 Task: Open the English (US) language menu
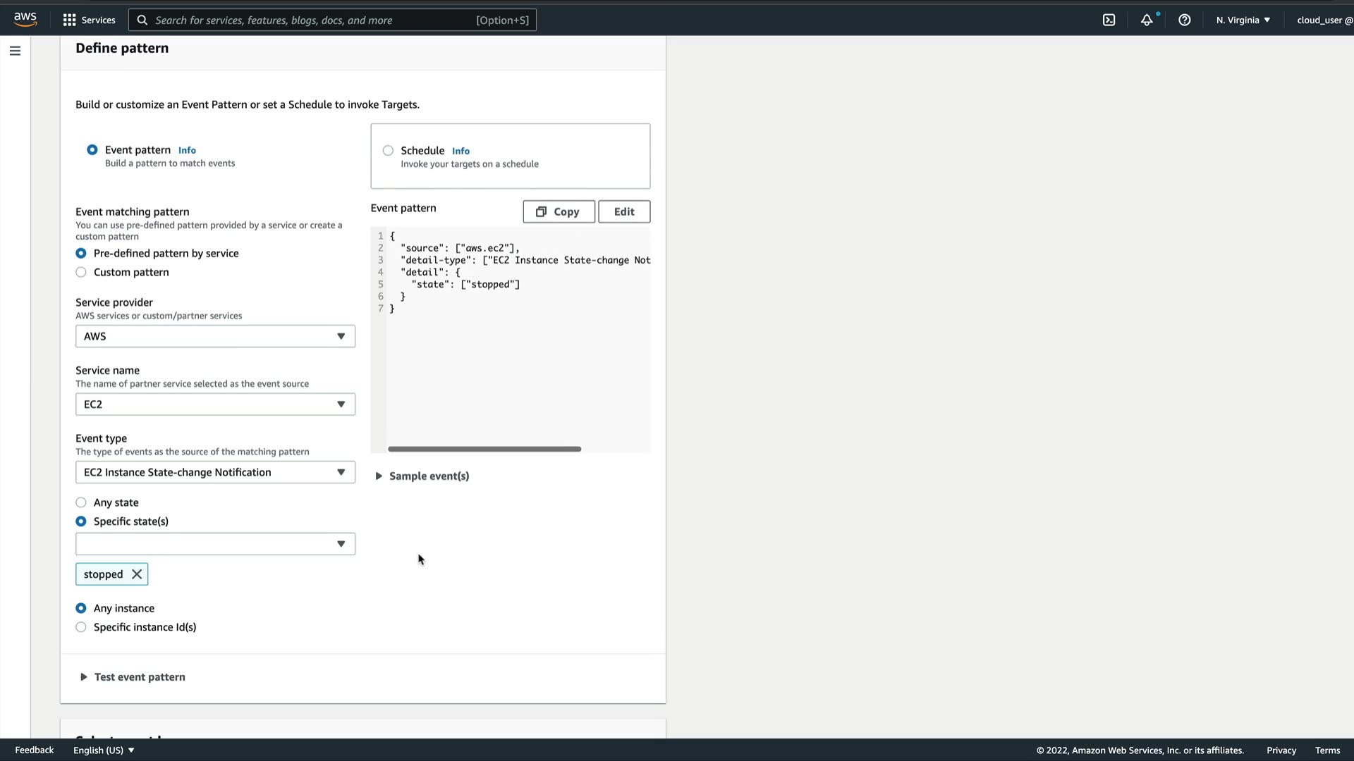tap(104, 750)
